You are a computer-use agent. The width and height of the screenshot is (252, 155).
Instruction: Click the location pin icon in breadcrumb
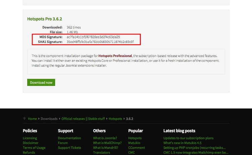(x=25, y=118)
